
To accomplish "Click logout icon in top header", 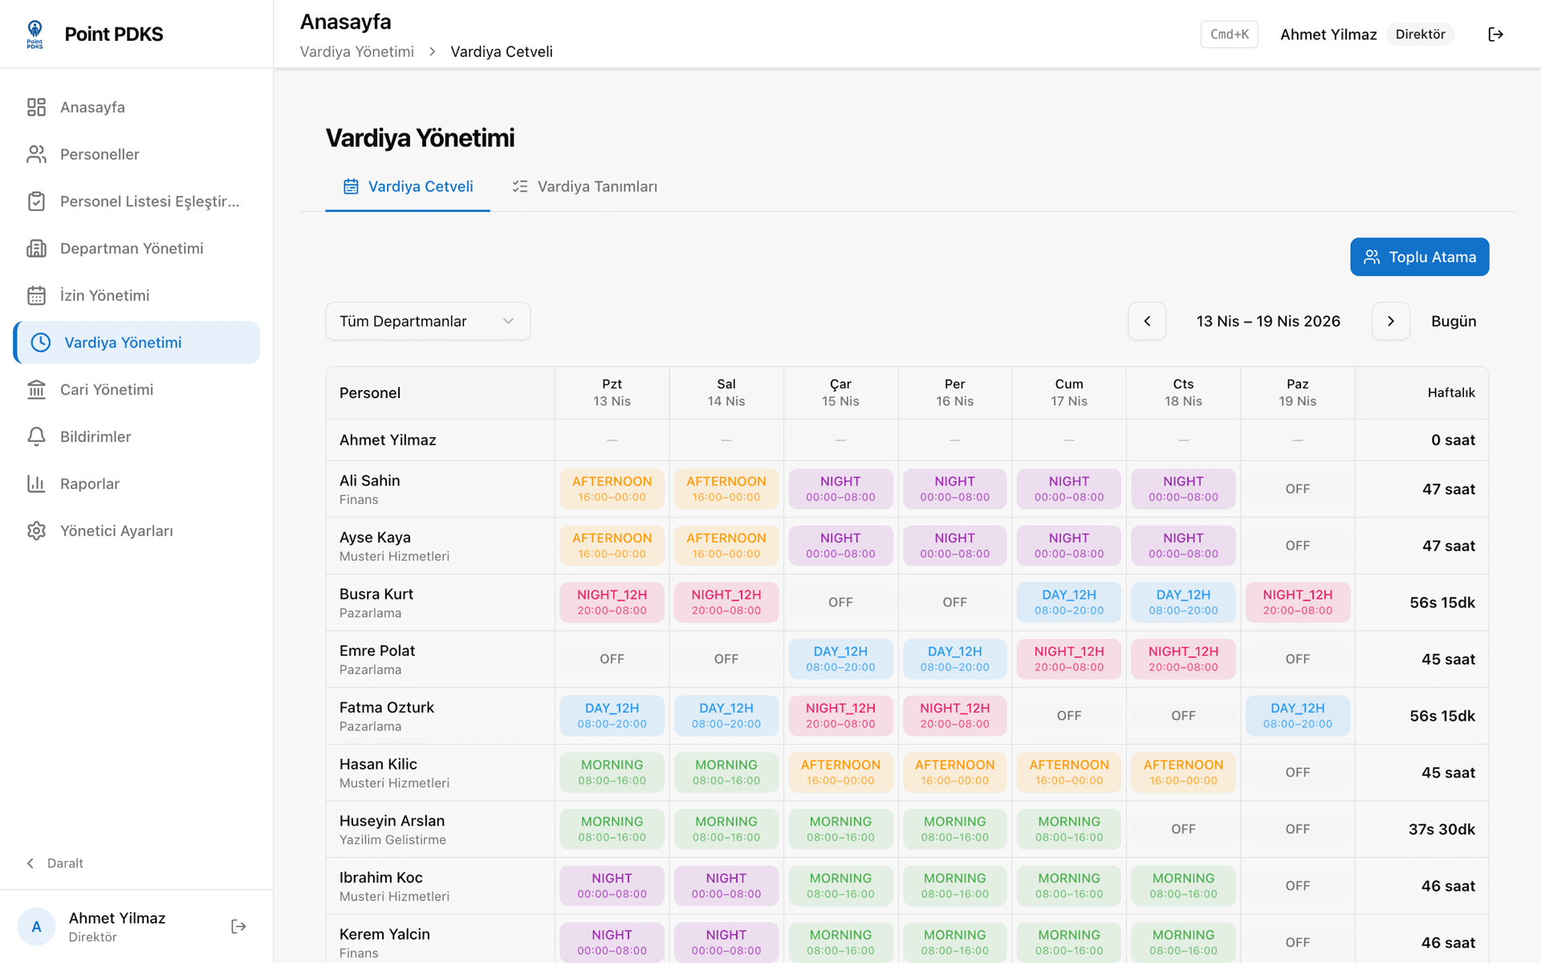I will point(1495,35).
